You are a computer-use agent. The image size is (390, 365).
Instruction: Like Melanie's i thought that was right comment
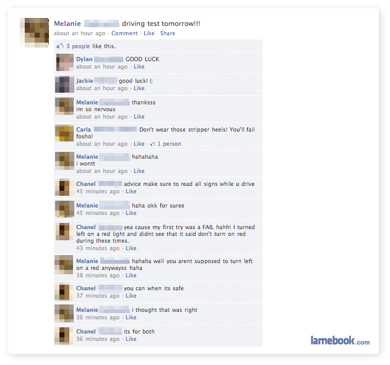pos(131,317)
